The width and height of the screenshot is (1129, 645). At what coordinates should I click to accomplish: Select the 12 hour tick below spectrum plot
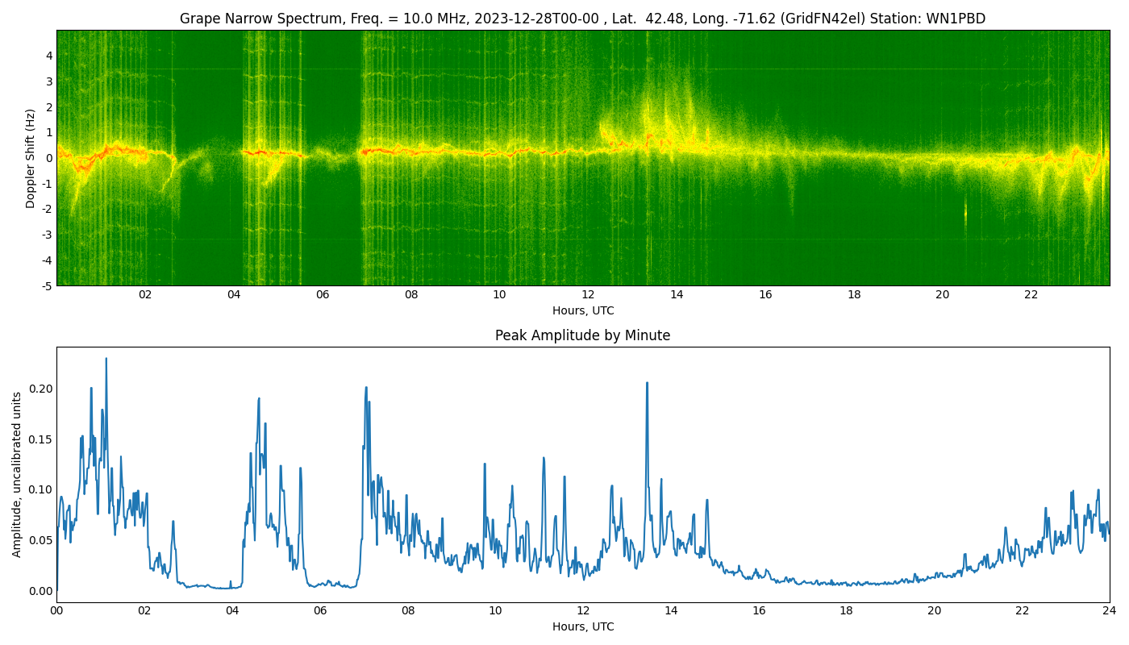(x=588, y=295)
